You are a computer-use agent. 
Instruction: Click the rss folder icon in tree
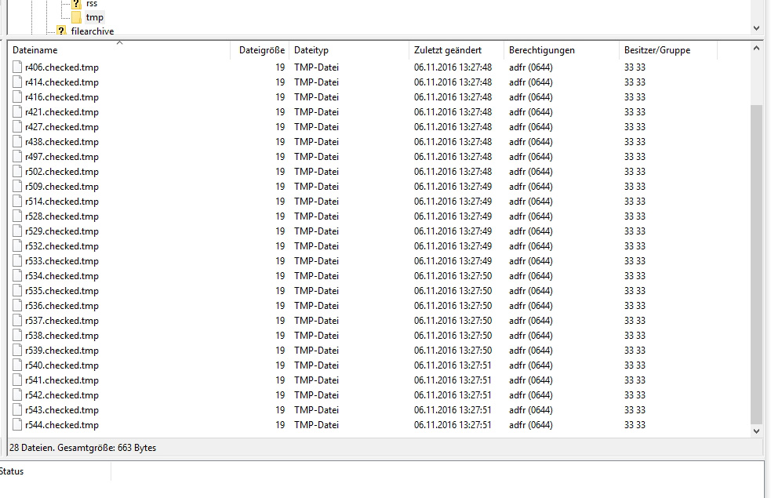coord(76,4)
